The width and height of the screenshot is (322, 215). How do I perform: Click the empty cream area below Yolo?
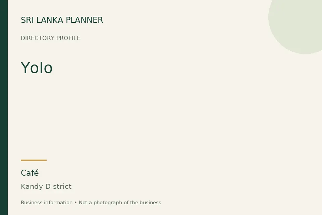click(144, 115)
